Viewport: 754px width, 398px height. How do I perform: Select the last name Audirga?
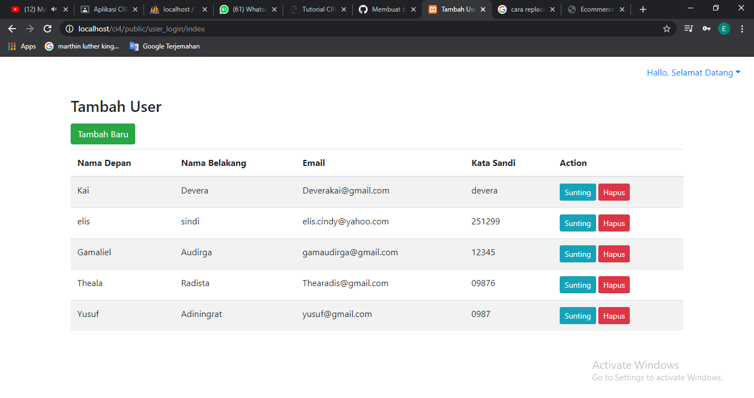[197, 252]
